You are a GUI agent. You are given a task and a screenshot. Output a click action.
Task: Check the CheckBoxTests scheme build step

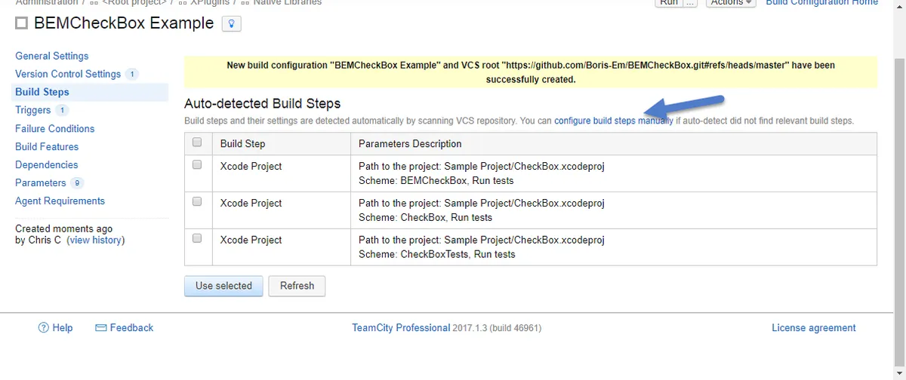[197, 238]
